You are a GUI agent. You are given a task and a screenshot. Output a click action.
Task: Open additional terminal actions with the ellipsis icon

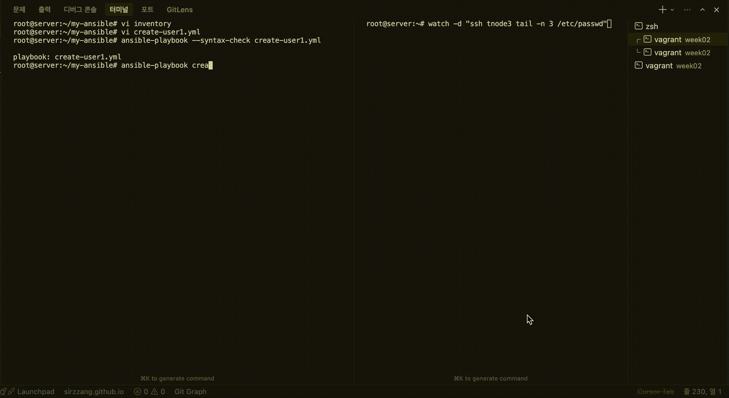(x=687, y=9)
